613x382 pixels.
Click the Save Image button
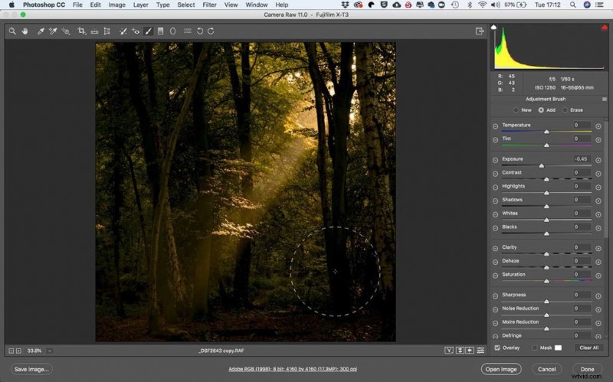(x=31, y=369)
